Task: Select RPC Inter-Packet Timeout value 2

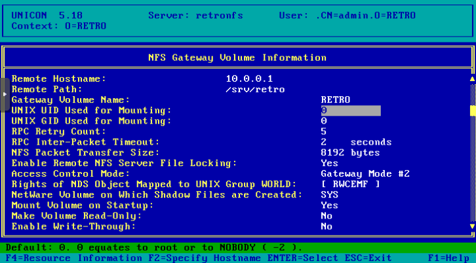Action: (x=324, y=142)
